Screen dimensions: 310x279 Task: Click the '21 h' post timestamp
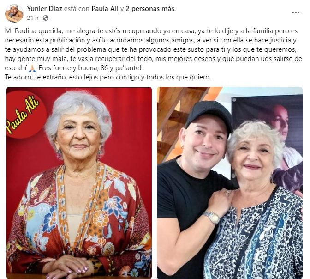tap(33, 18)
